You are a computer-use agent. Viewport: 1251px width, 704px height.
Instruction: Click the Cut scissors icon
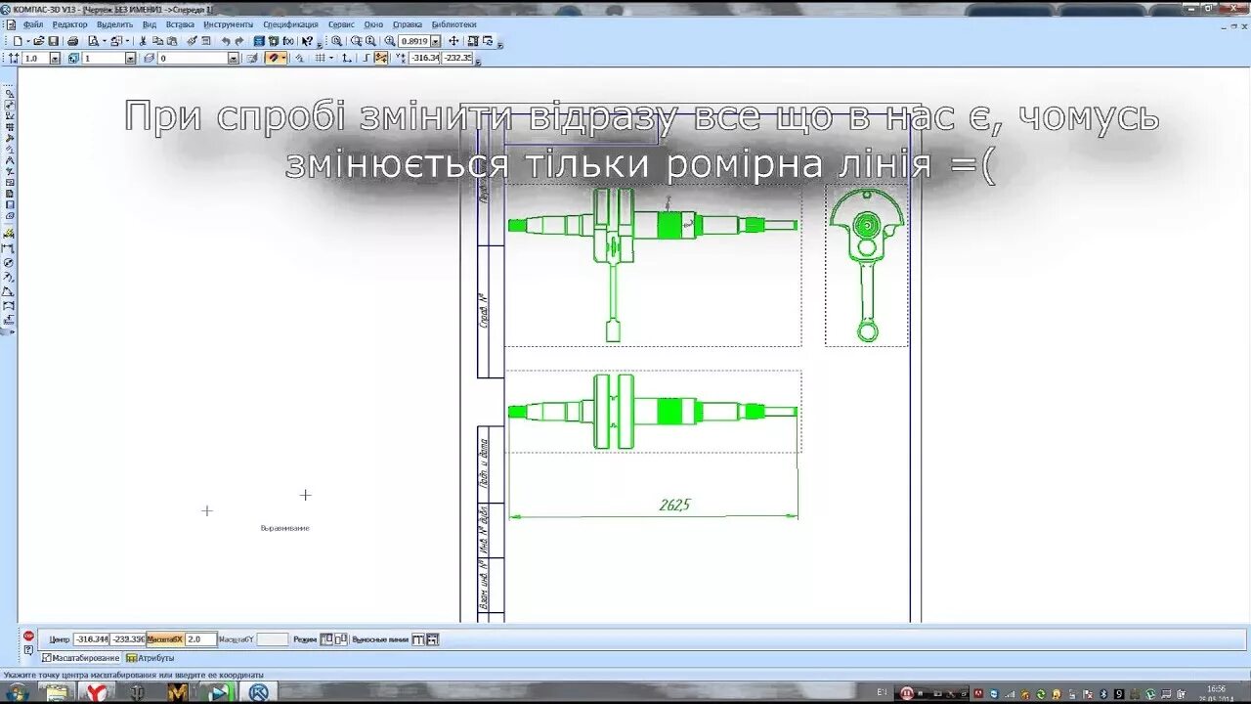click(143, 41)
